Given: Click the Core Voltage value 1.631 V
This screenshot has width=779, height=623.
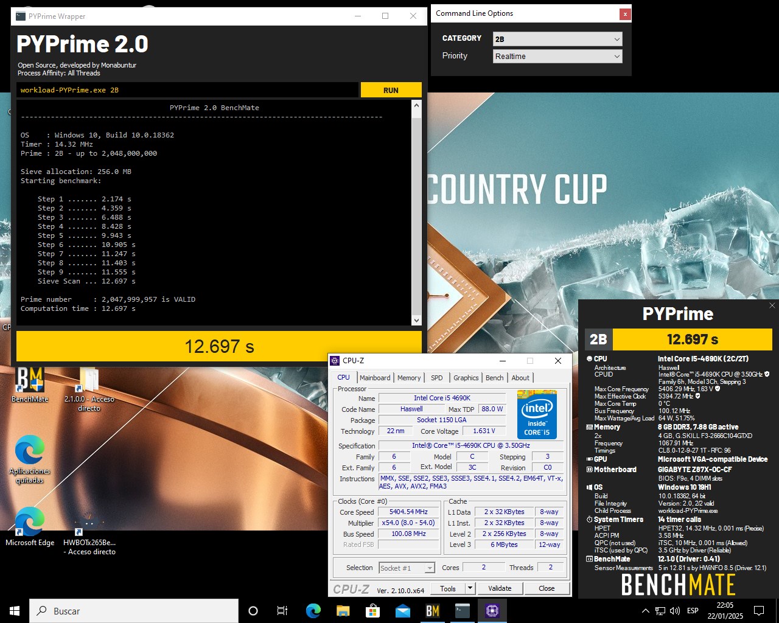Looking at the screenshot, I should (484, 431).
